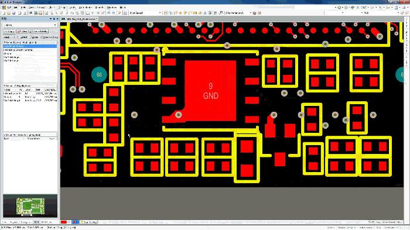Click the Apply button in PCB panel
The height and width of the screenshot is (230, 410).
(9, 32)
